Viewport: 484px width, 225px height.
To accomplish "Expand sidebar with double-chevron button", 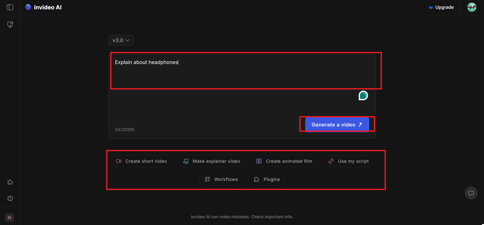I will pos(9,217).
